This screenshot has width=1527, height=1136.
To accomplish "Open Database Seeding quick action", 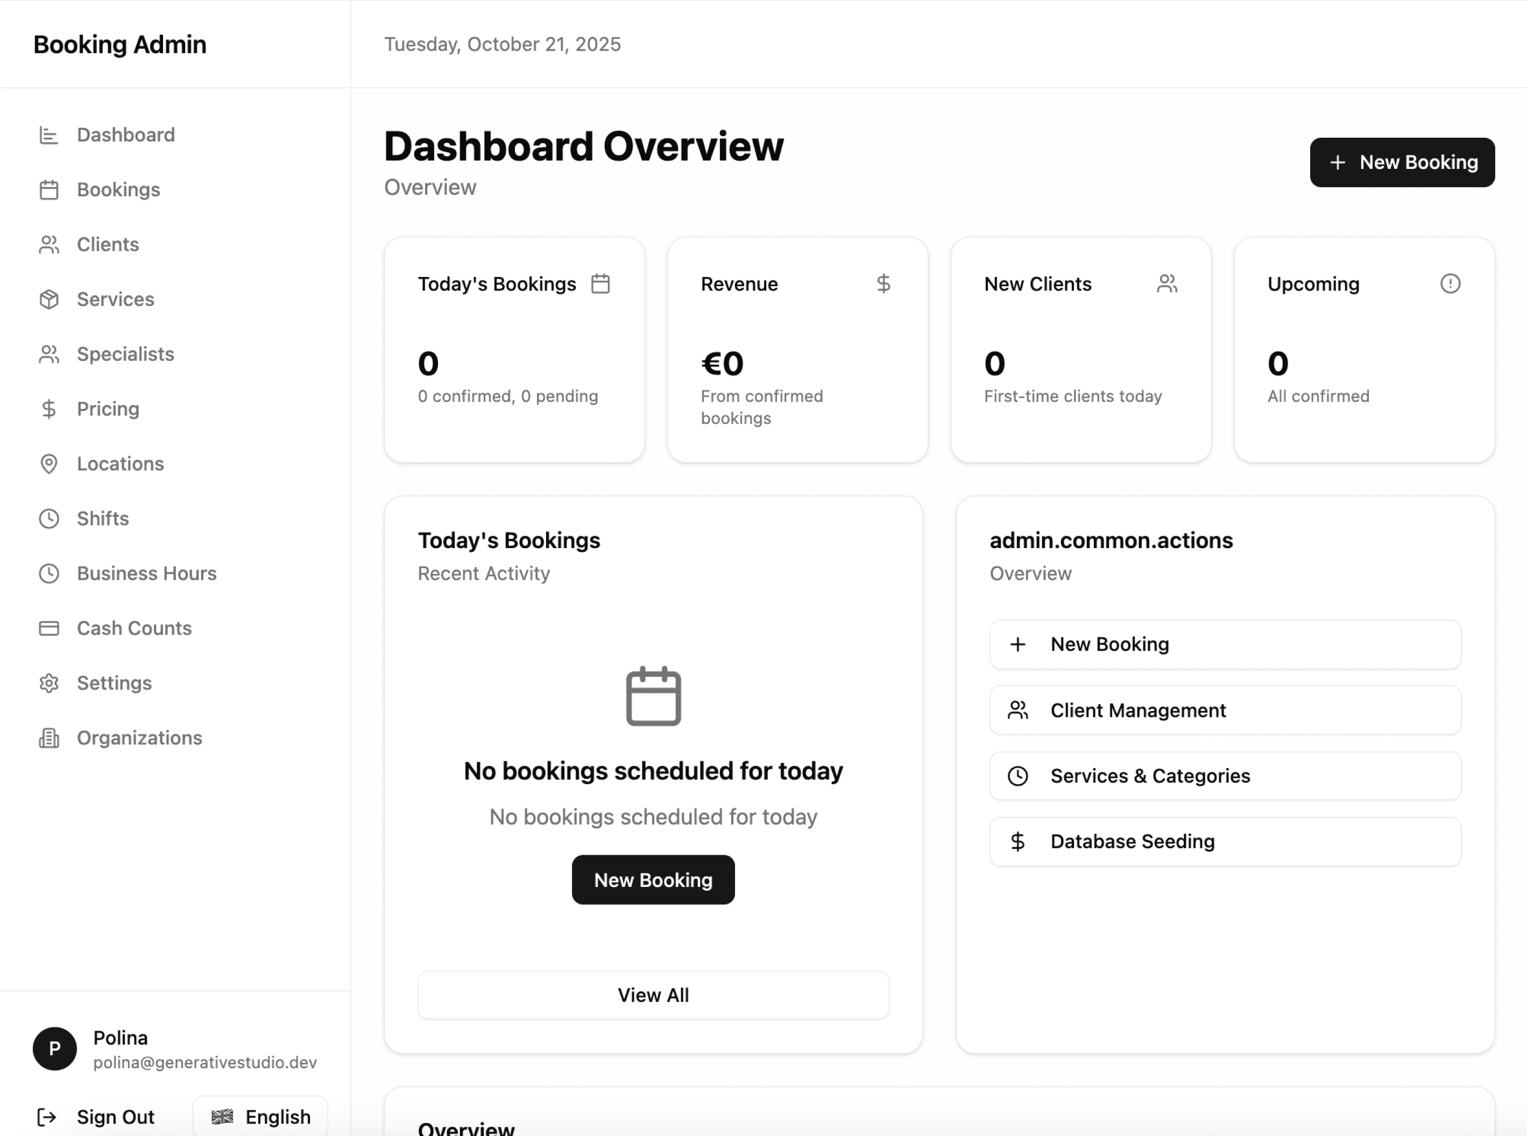I will click(x=1225, y=842).
